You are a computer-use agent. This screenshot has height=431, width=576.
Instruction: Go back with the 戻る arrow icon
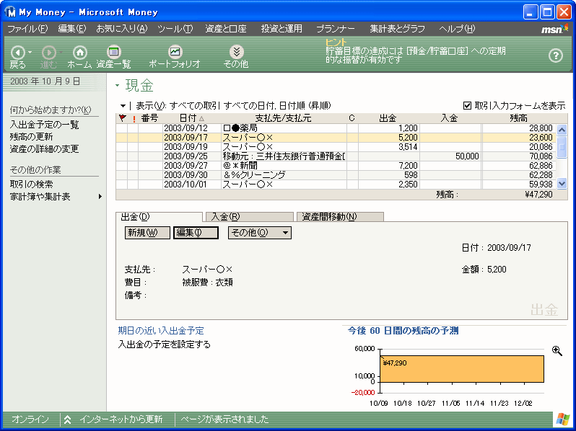click(17, 53)
